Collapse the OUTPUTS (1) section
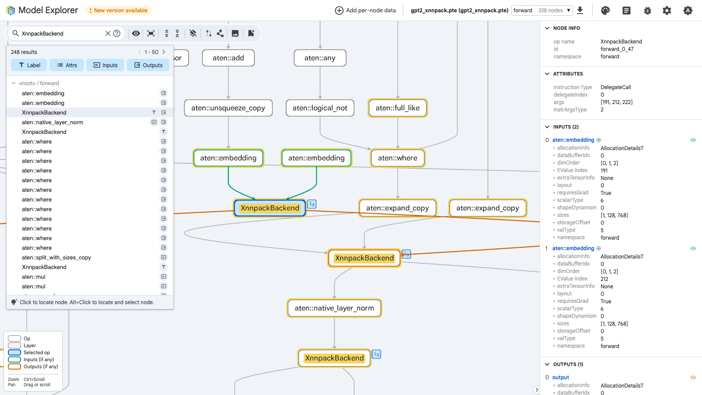Viewport: 702px width, 395px height. coord(547,364)
